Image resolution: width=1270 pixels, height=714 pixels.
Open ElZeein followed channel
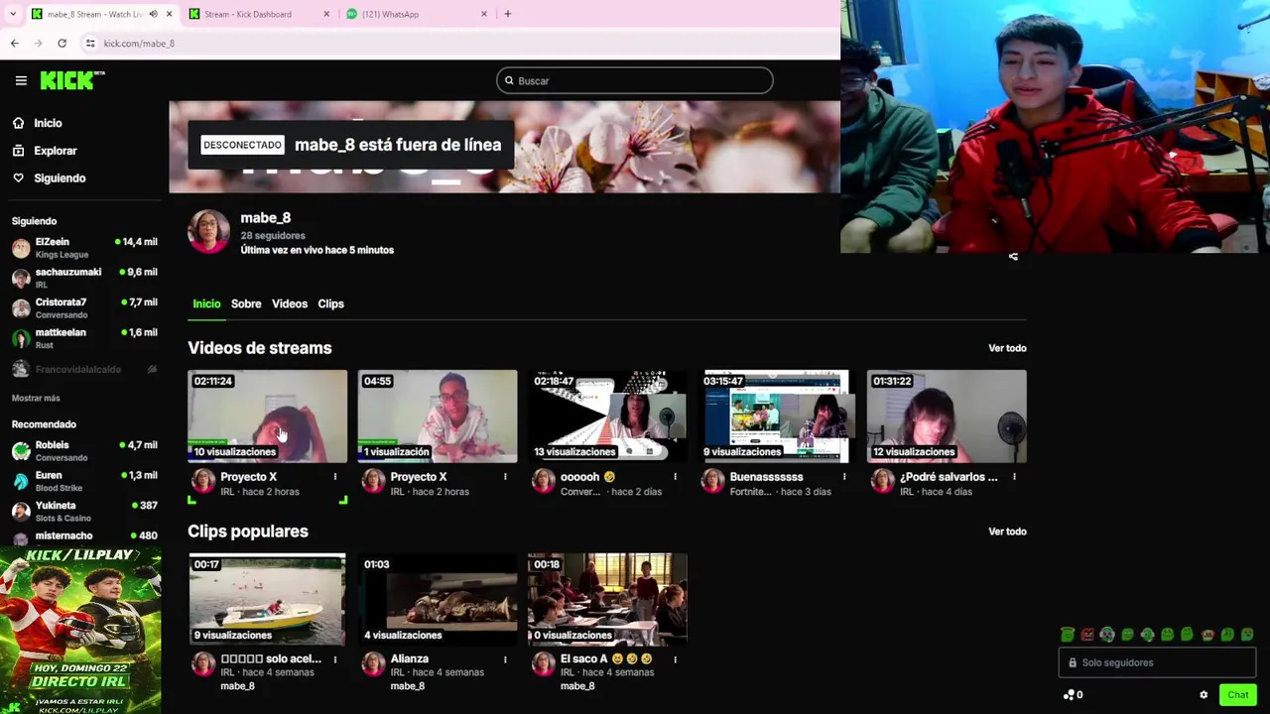pyautogui.click(x=84, y=248)
